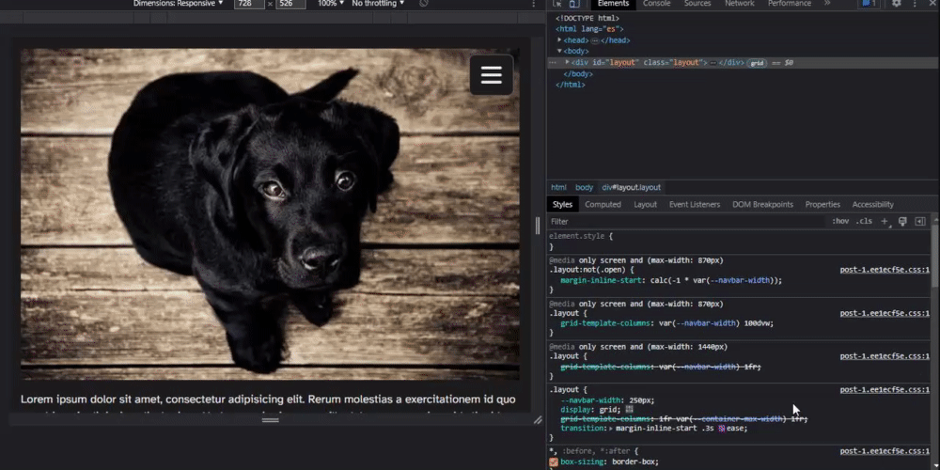The image size is (940, 470).
Task: Expand the head element node
Action: tap(559, 40)
